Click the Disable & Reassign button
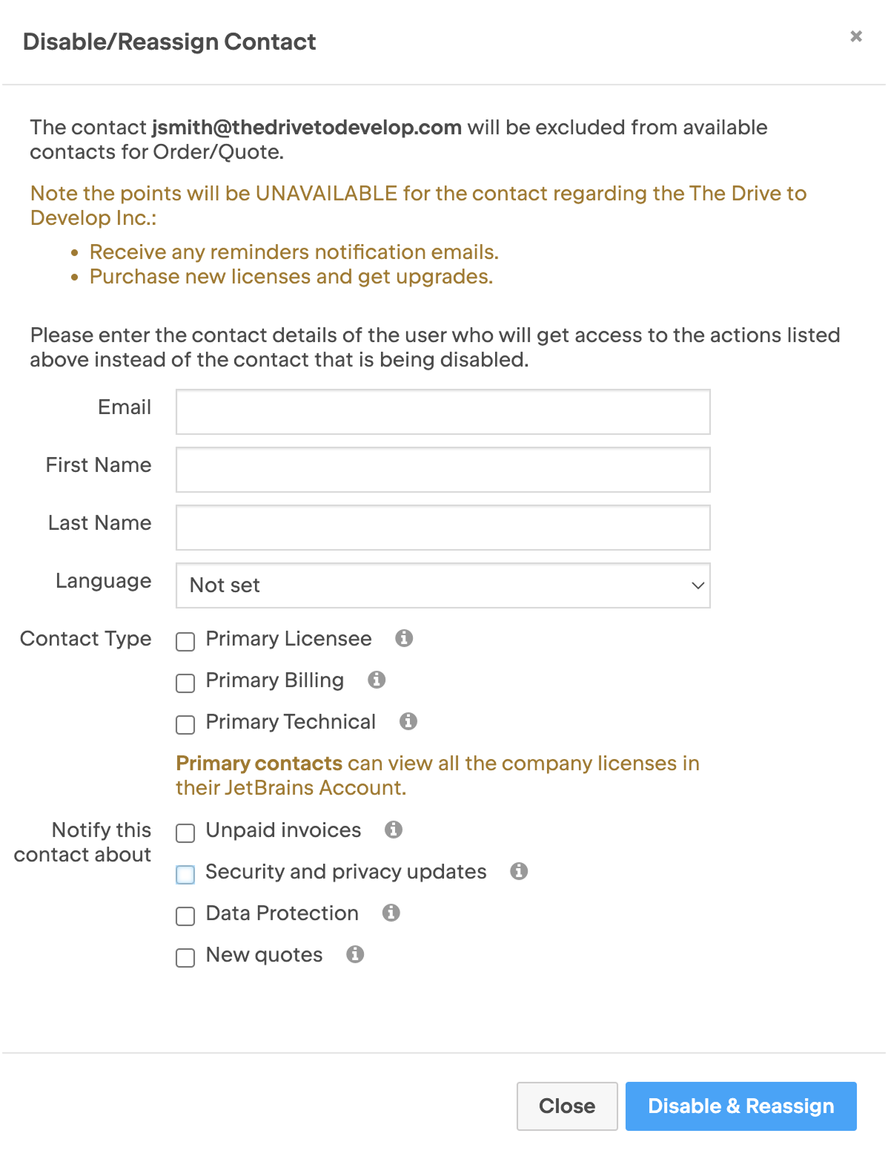 (x=740, y=1106)
